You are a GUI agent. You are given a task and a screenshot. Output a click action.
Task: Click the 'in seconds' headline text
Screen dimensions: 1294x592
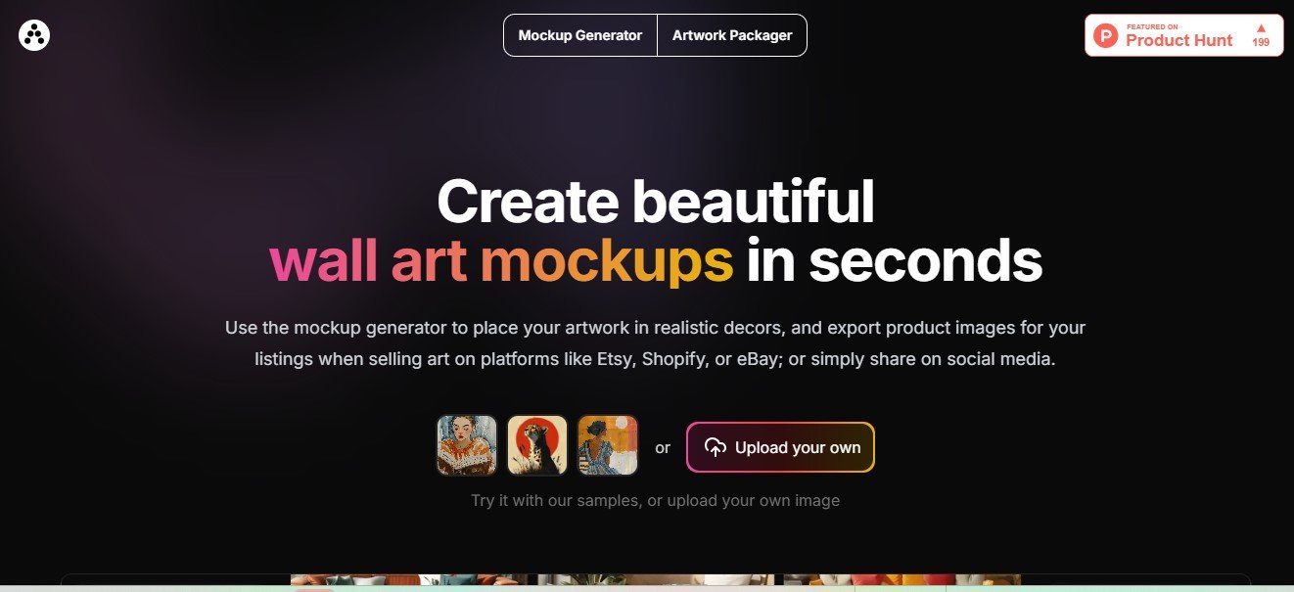point(894,261)
